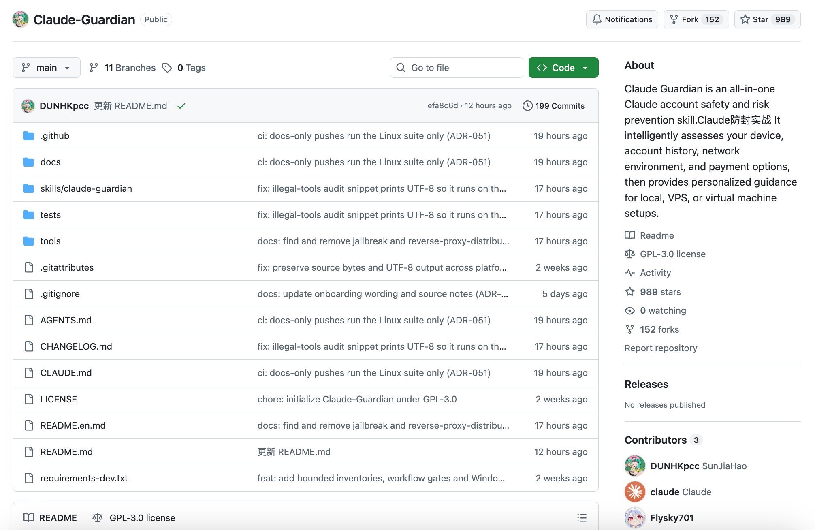View the 11 Branches link
The image size is (815, 530).
point(123,68)
